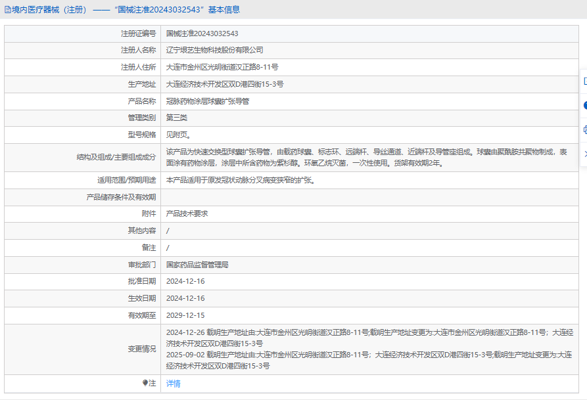The height and width of the screenshot is (400, 587).
Task: Click the 生产地址 value 大连经济技术开发区双D港四街15-3号
Action: tap(224, 84)
